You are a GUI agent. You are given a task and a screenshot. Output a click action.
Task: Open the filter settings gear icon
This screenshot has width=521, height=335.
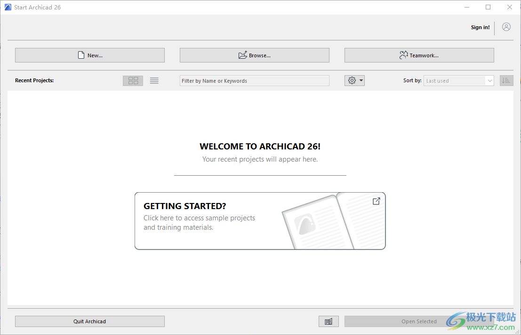(x=352, y=80)
